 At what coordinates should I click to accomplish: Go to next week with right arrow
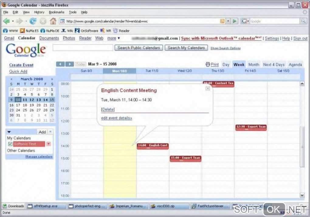click(x=70, y=64)
